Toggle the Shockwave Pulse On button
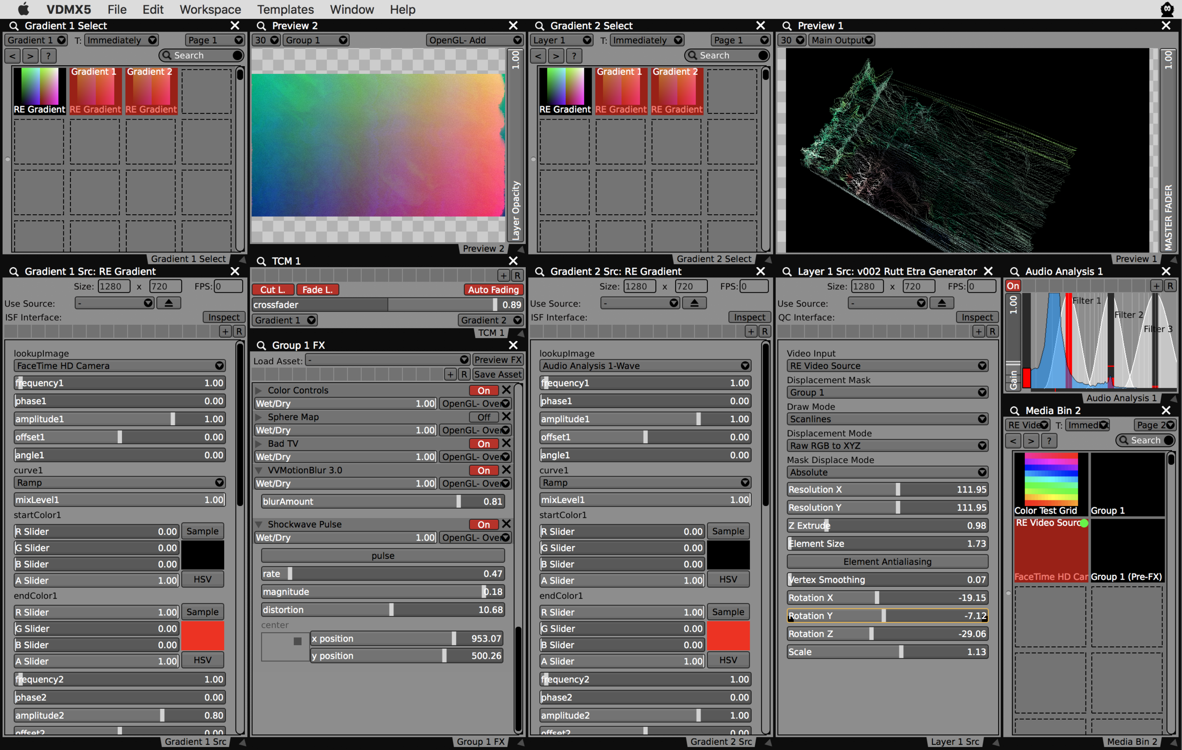 [x=484, y=524]
